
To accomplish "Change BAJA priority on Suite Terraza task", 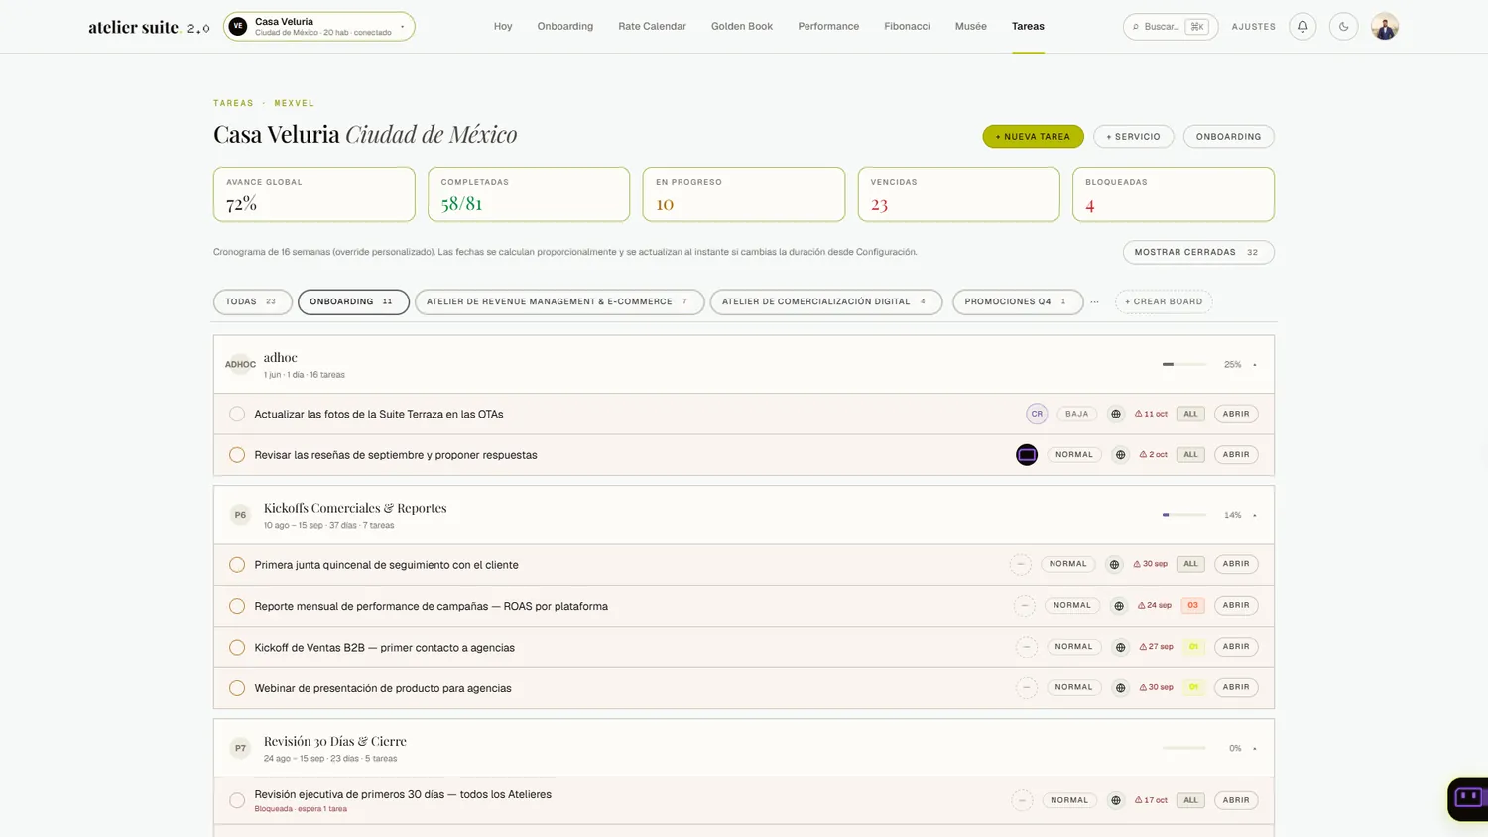I will 1077,414.
